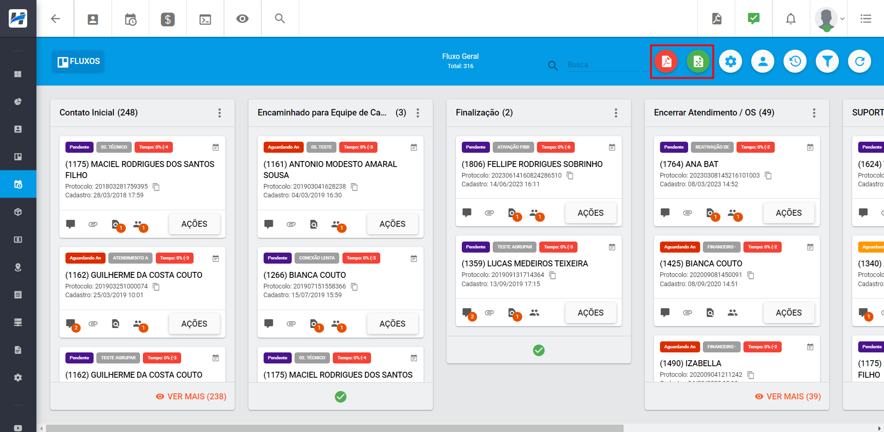This screenshot has height=432, width=884.
Task: Click the user filter round button
Action: pyautogui.click(x=763, y=61)
